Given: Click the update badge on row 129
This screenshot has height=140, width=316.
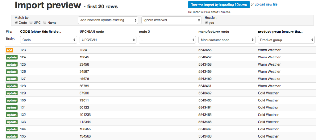Looking at the screenshot, I should tap(12, 93).
